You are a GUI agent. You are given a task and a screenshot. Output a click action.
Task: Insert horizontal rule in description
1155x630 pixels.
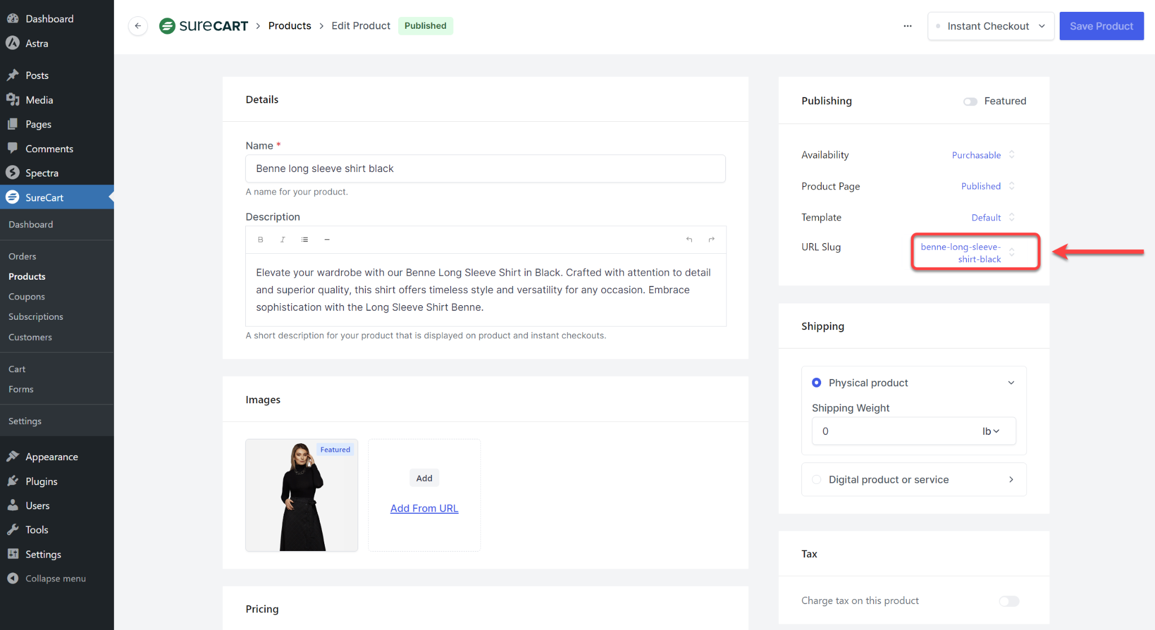327,240
